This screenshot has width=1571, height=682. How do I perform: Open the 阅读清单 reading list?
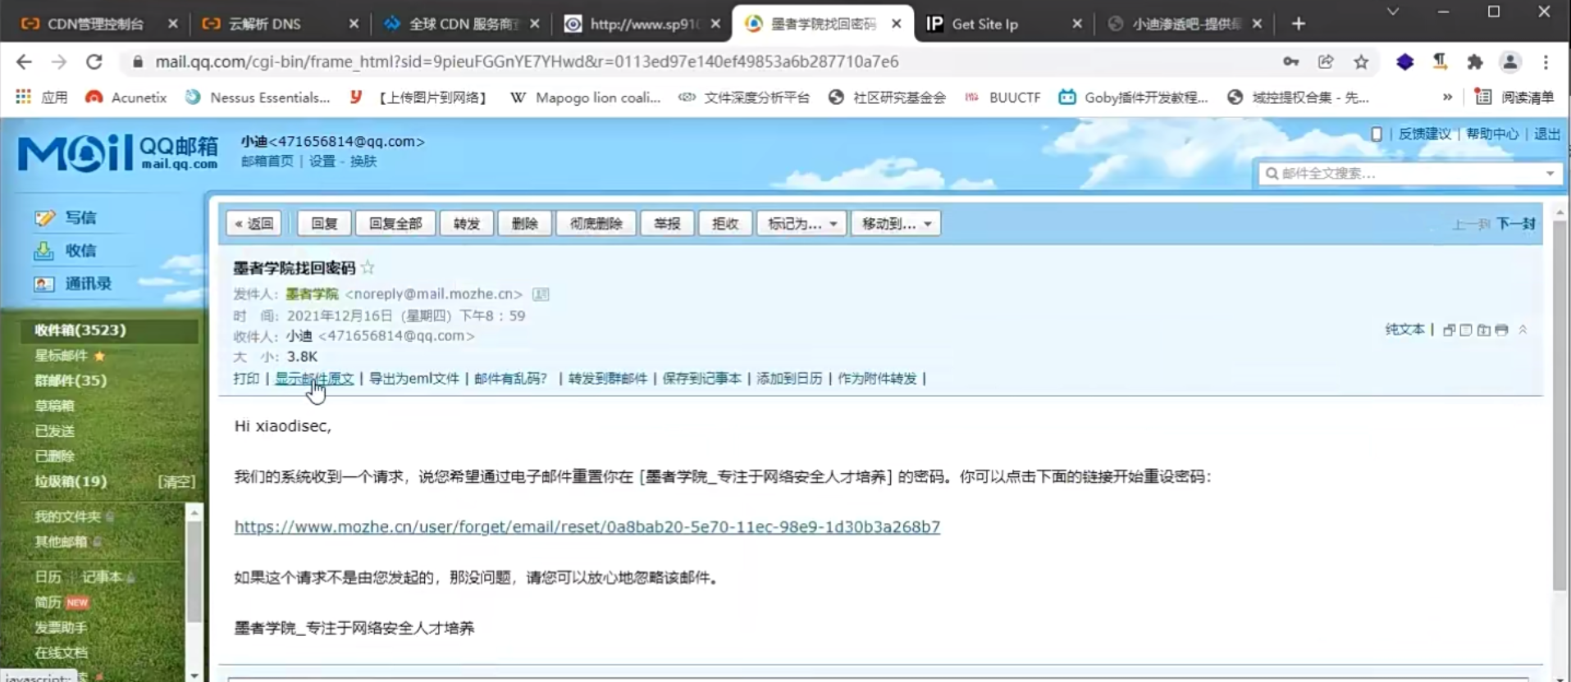click(x=1514, y=97)
